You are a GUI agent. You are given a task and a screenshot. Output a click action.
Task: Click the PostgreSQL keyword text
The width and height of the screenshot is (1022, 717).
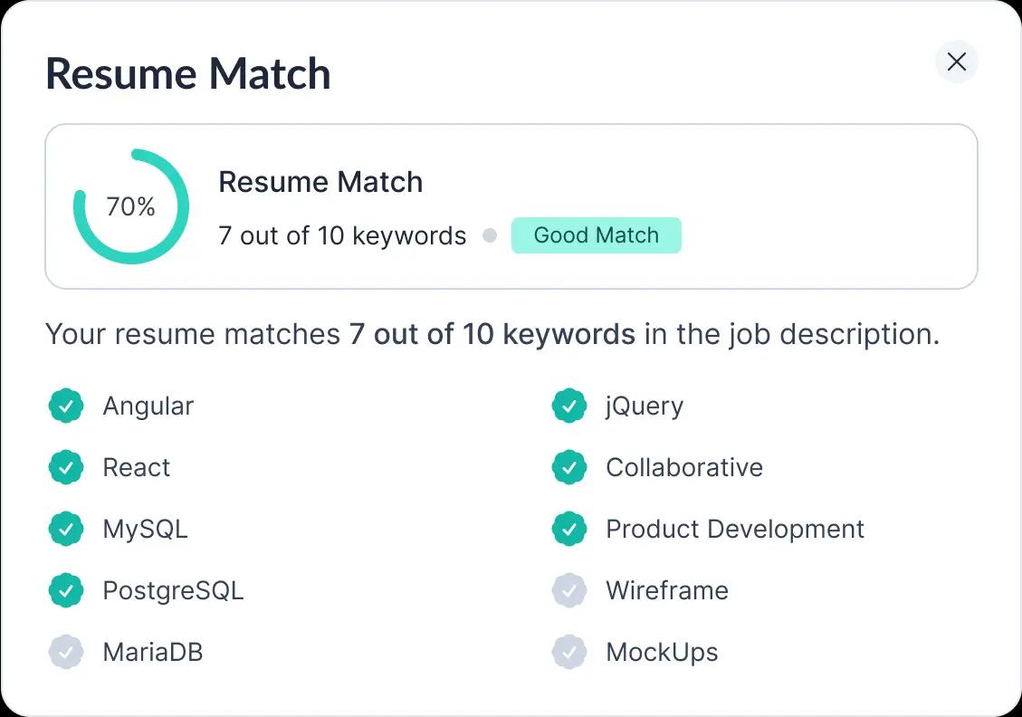coord(173,591)
